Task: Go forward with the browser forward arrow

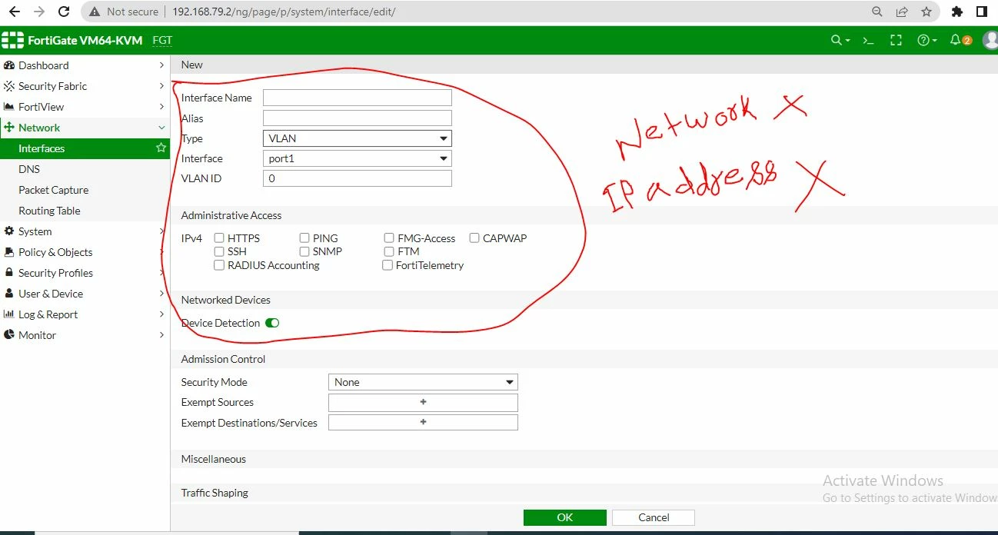Action: point(39,12)
